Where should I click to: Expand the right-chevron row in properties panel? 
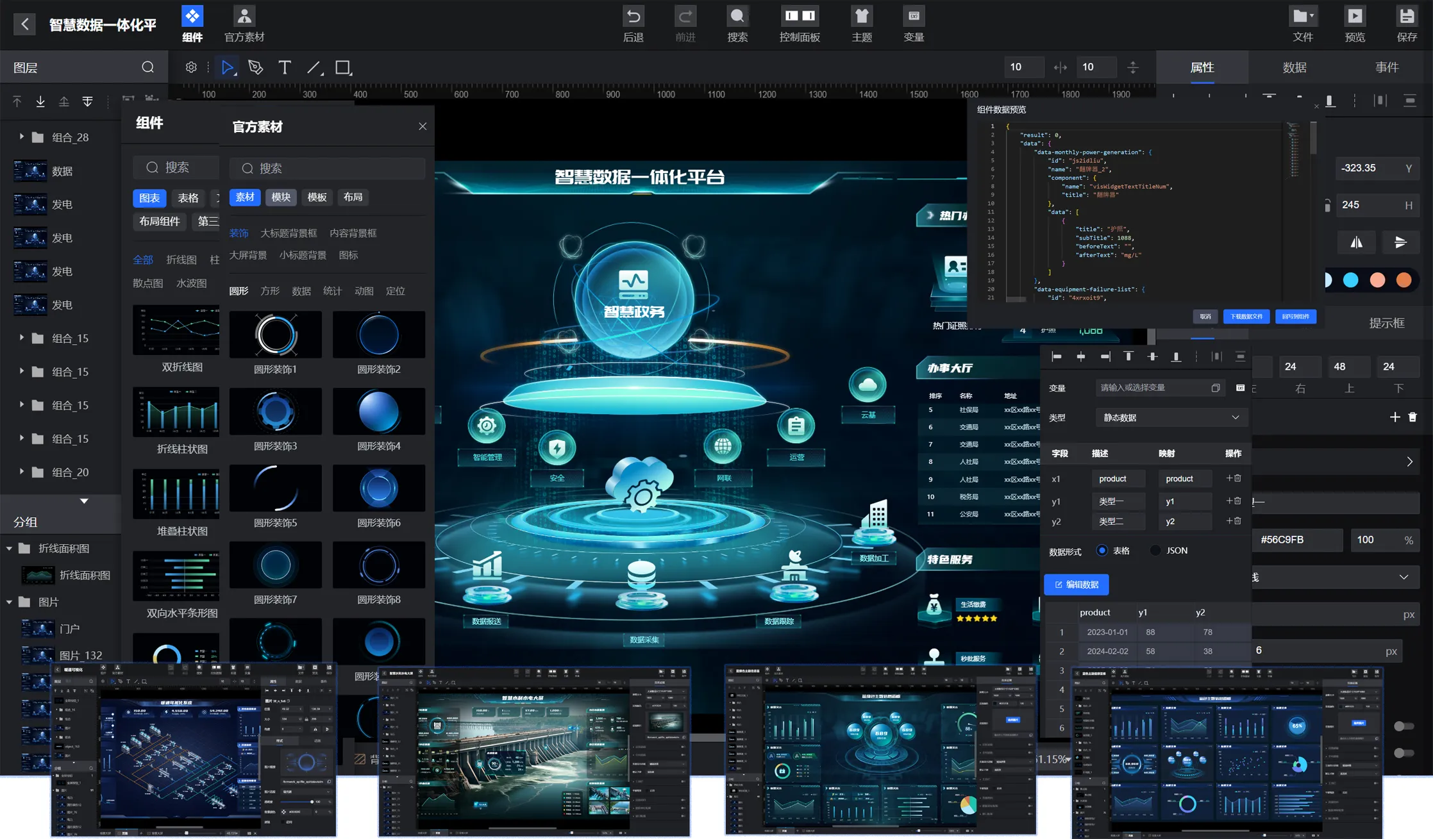pyautogui.click(x=1409, y=461)
